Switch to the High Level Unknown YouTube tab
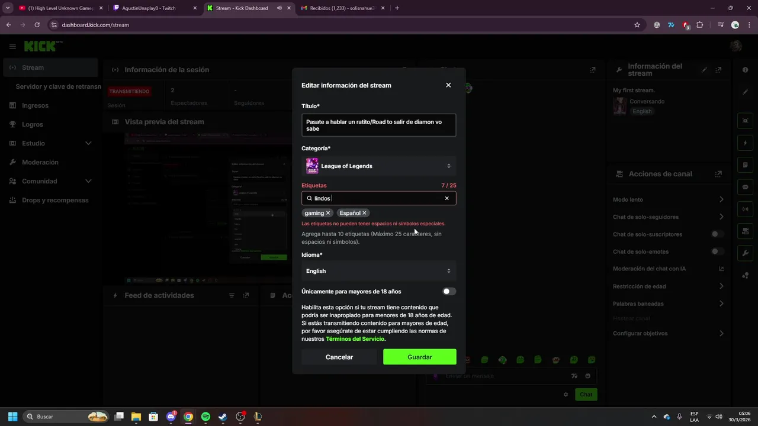The height and width of the screenshot is (426, 758). click(61, 8)
